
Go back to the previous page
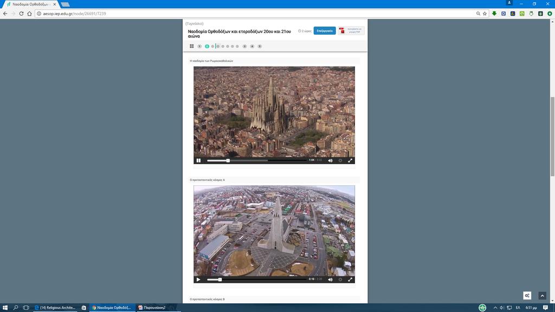pos(5,14)
